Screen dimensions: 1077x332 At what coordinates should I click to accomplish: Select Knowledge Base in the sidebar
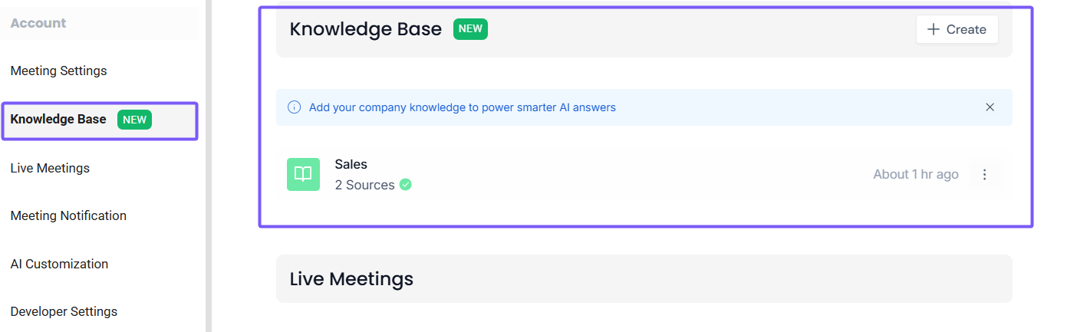click(x=58, y=120)
